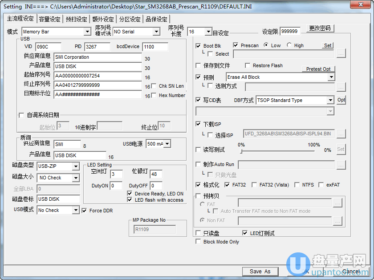Click the Save As button

point(260,271)
